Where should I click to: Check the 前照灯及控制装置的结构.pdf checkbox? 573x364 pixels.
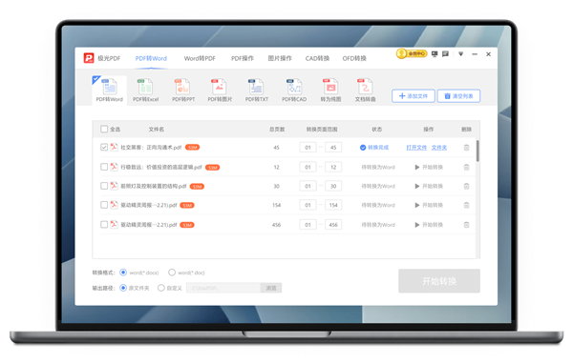tap(104, 186)
